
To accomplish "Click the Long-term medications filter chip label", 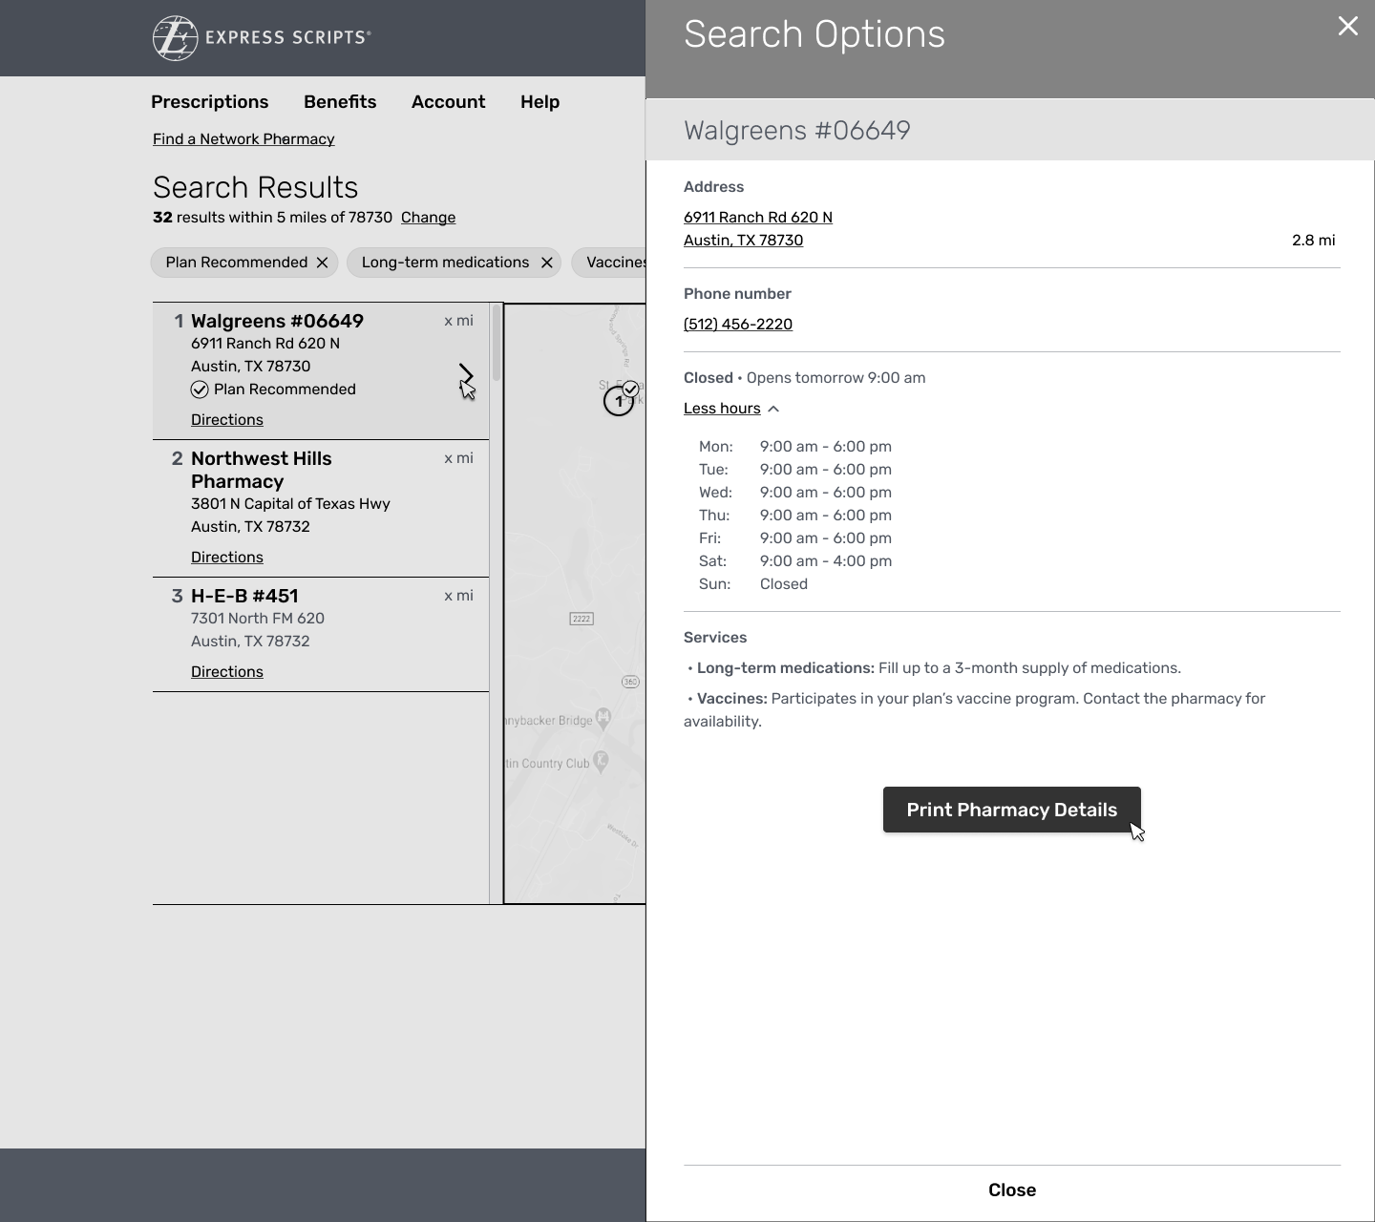I will tap(445, 263).
